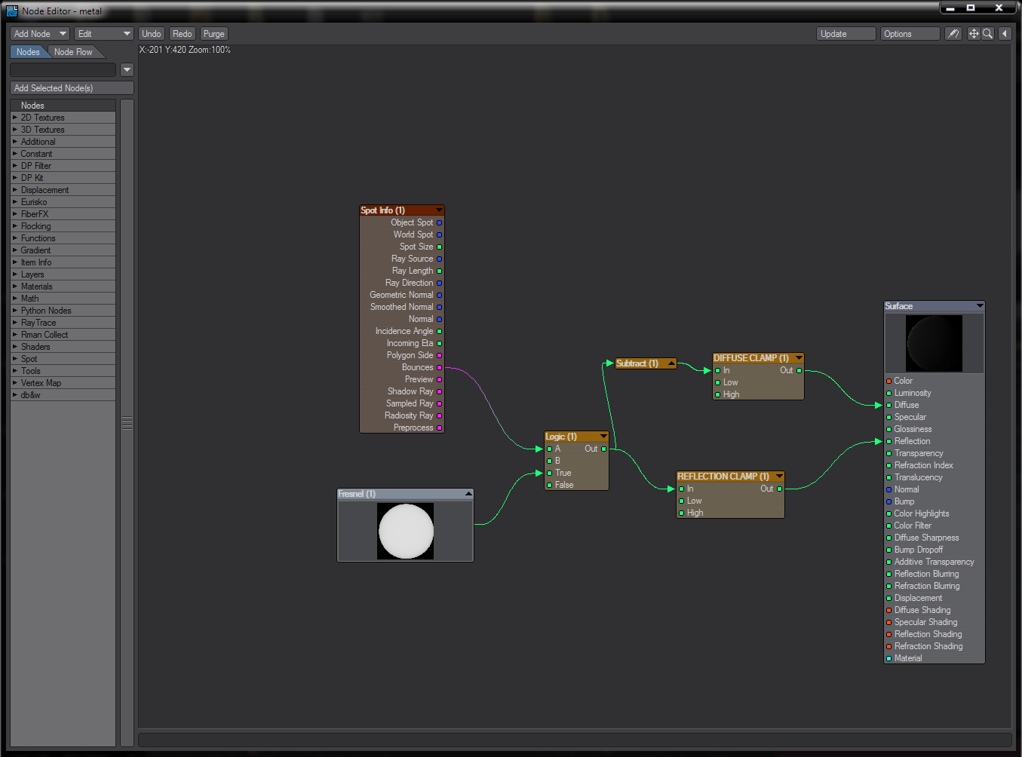Collapse the Spot Info node
Screen dimensions: 1022x757
tap(439, 210)
